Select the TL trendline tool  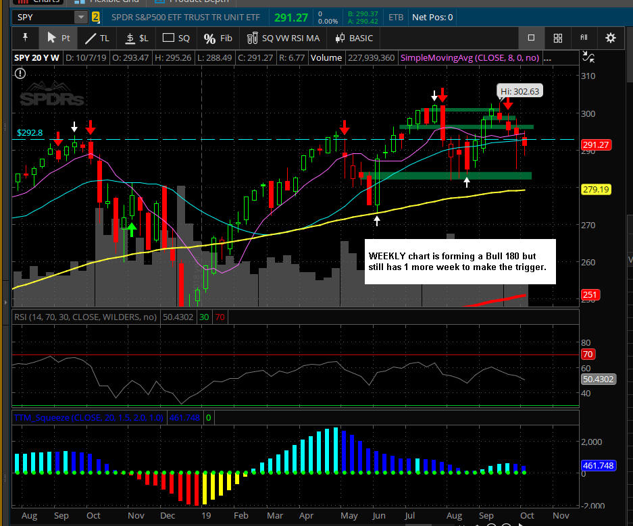(98, 38)
